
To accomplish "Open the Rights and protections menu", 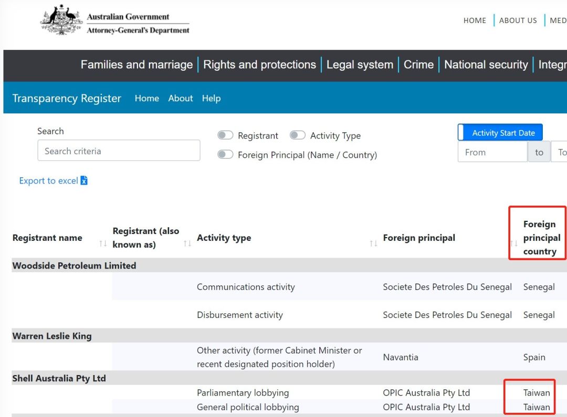I will click(260, 65).
